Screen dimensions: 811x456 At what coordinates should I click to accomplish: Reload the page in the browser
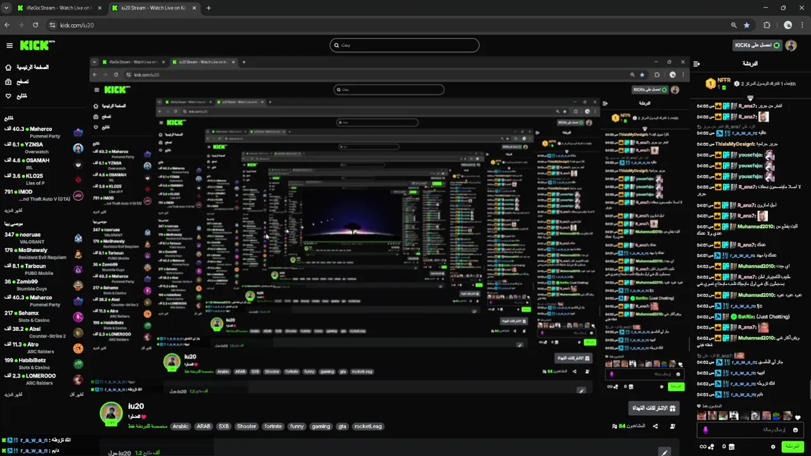point(35,25)
